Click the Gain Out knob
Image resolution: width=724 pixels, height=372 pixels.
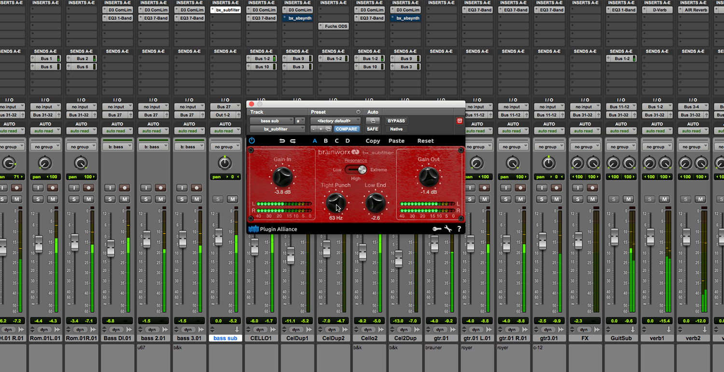pos(428,177)
